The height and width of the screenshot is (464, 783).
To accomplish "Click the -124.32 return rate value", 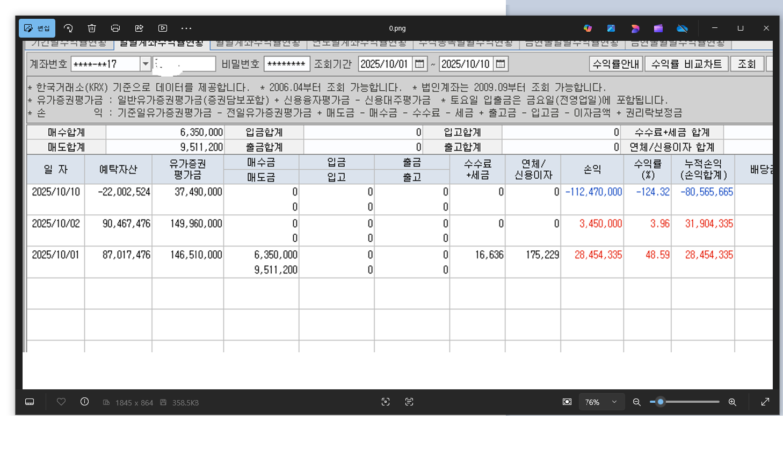I will [653, 192].
